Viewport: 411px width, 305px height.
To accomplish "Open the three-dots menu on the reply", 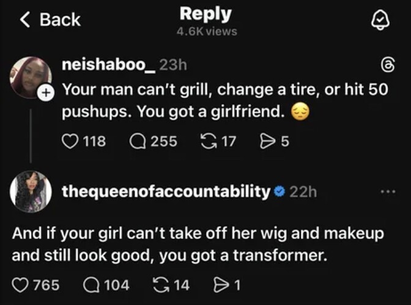I will (x=388, y=192).
